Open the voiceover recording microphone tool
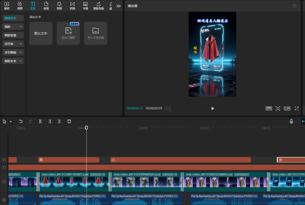The image size is (305, 205). [x=291, y=121]
